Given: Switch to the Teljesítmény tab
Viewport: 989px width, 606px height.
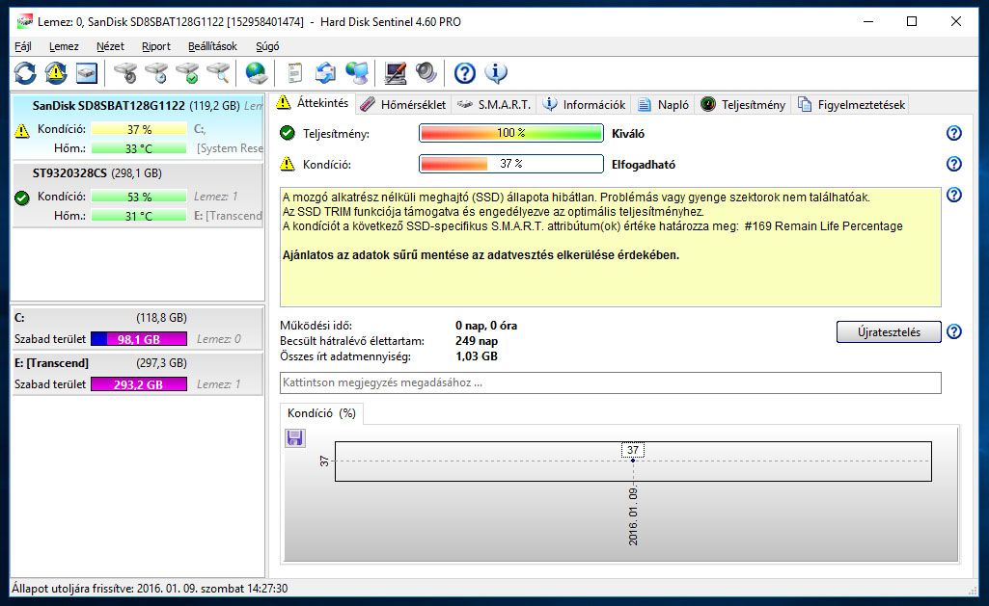Looking at the screenshot, I should point(743,105).
